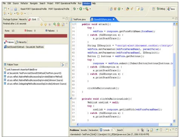Switch to the Package Explorer tab

[x=11, y=19]
